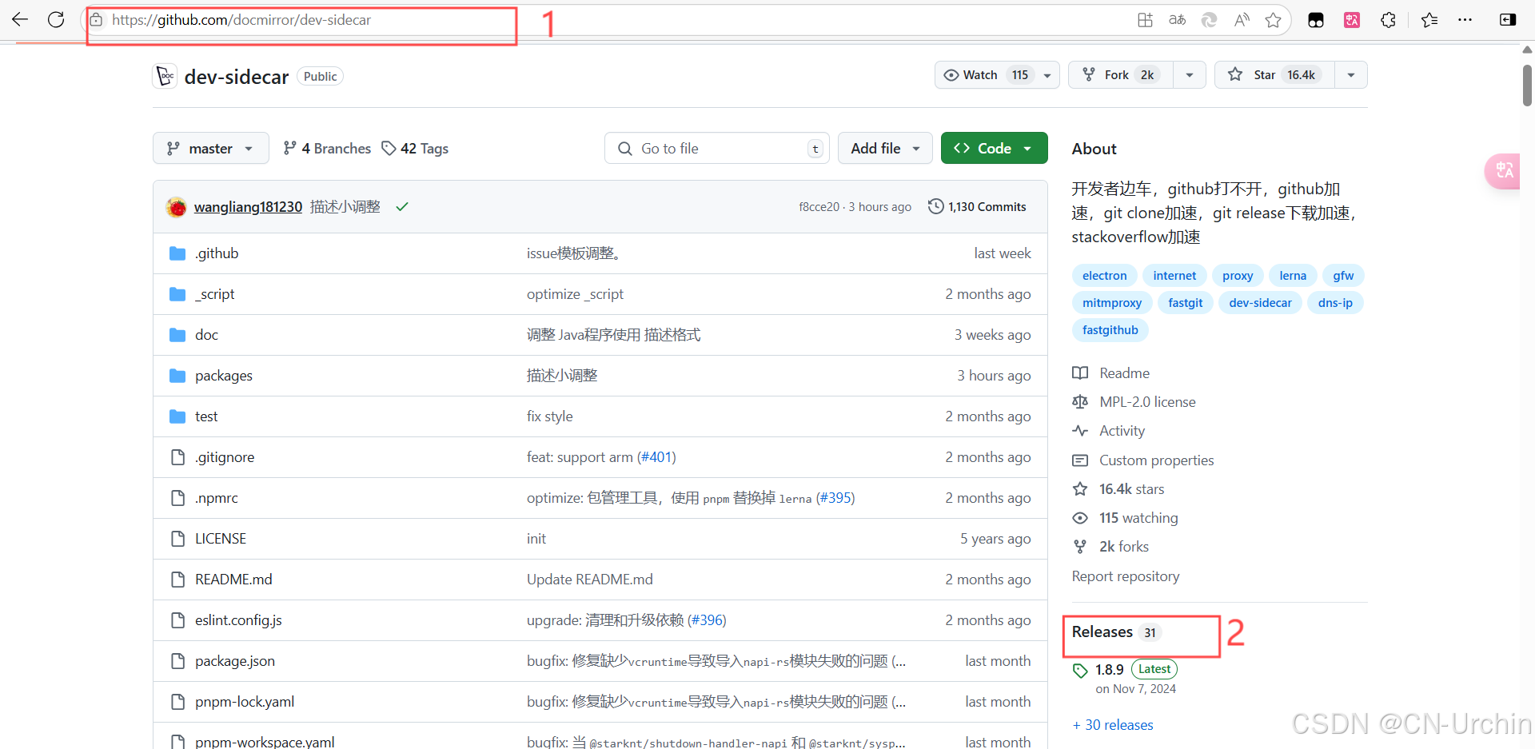Reload the page with the refresh icon
The height and width of the screenshot is (749, 1535).
pos(56,19)
